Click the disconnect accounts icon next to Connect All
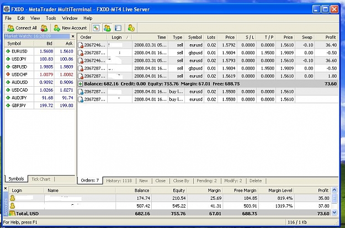Screen dimensions: 345x228 click(44, 28)
